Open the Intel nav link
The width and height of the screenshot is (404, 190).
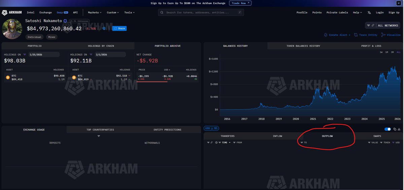click(x=31, y=12)
